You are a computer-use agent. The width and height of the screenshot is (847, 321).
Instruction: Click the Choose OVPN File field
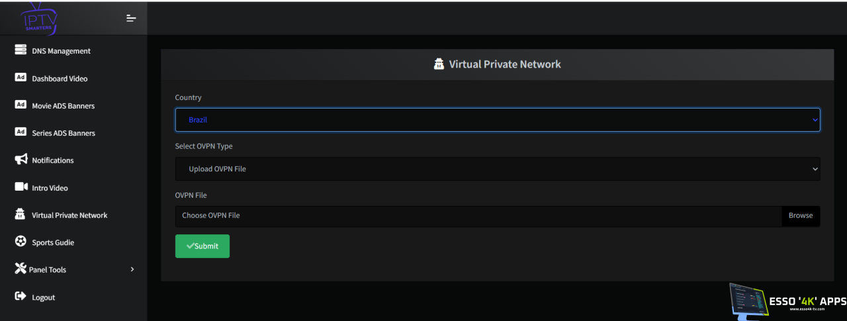coord(478,216)
